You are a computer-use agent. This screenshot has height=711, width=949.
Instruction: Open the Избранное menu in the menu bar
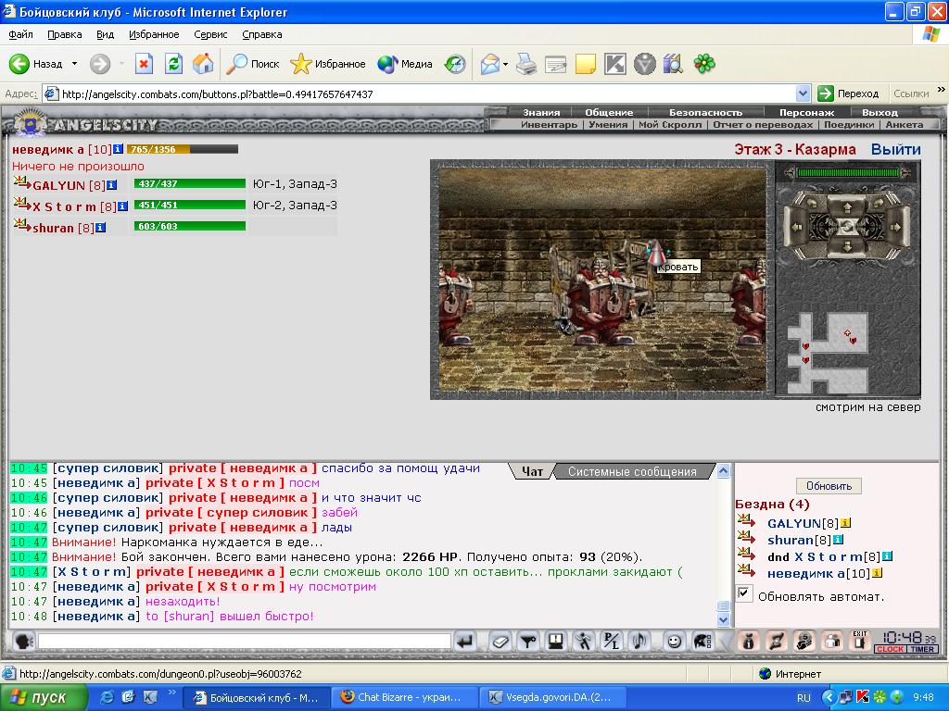coord(154,34)
